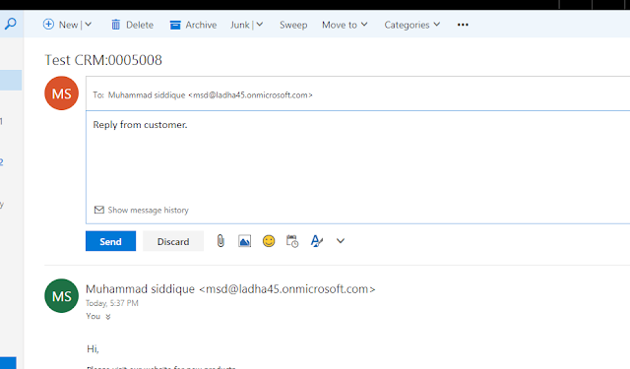Show message history

(x=148, y=210)
